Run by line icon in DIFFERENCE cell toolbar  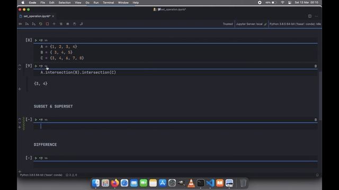click(x=41, y=158)
